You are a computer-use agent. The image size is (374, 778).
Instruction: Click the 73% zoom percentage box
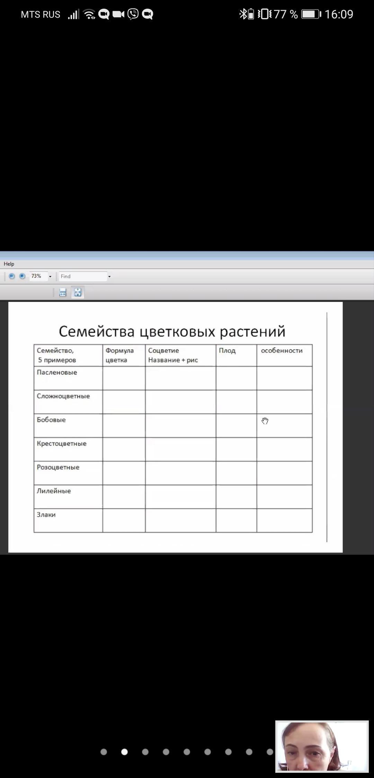[38, 276]
